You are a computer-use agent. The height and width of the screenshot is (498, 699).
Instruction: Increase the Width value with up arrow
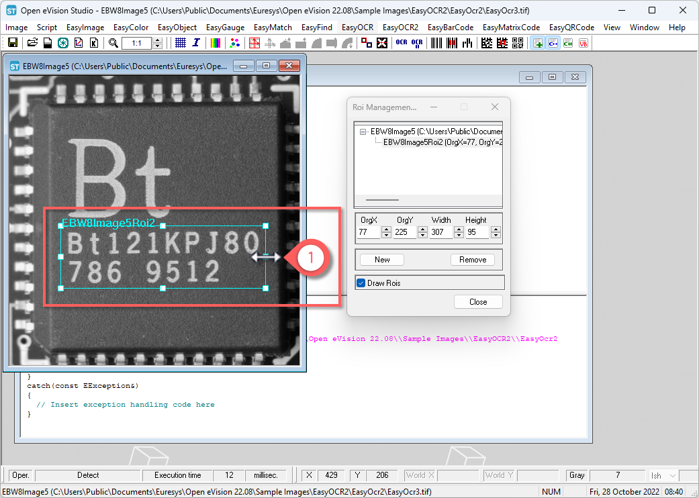(x=459, y=230)
